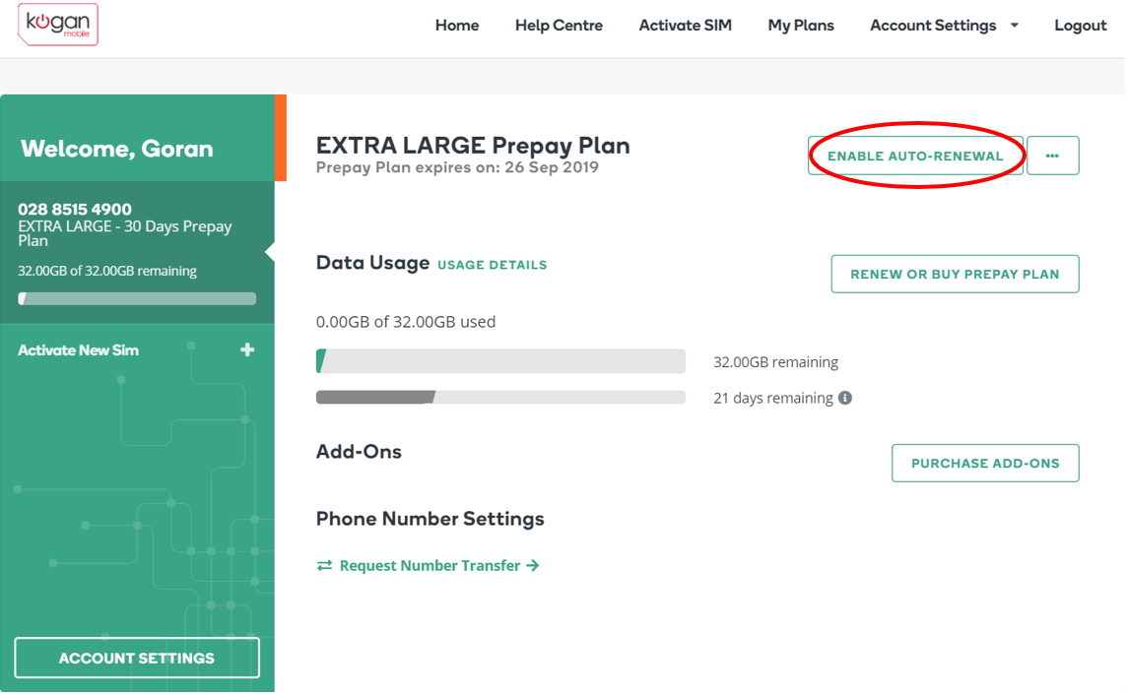Click the Request Number Transfer link
This screenshot has width=1127, height=694.
coord(430,566)
